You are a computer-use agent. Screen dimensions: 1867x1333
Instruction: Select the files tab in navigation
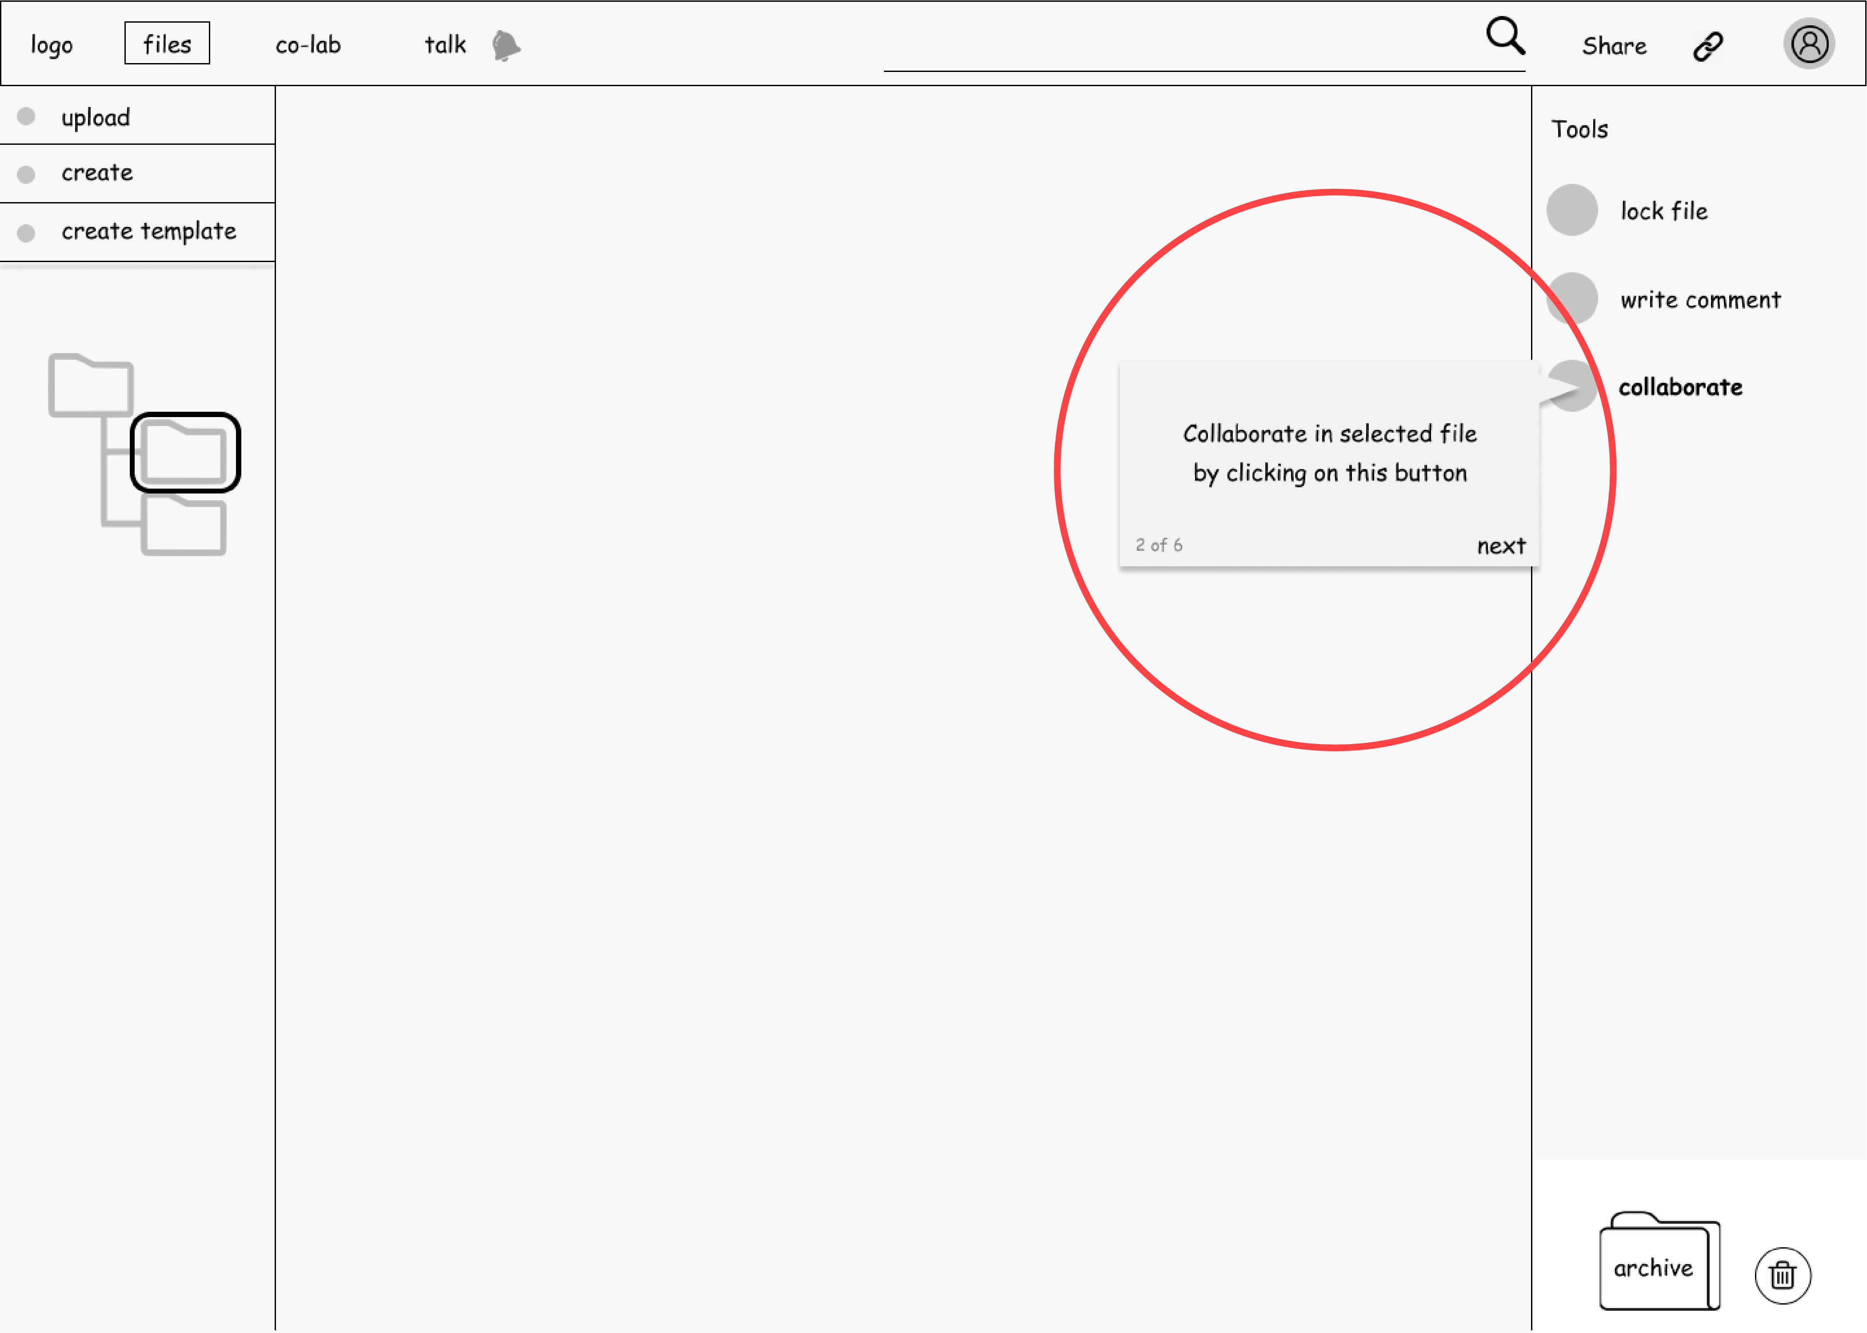166,43
